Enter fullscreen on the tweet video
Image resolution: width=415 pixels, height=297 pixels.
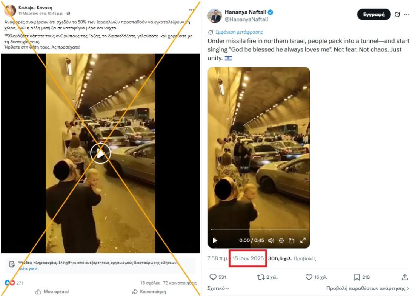[303, 240]
